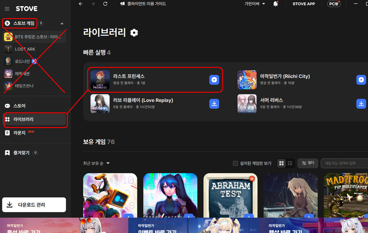Open library settings gear icon

click(x=134, y=33)
